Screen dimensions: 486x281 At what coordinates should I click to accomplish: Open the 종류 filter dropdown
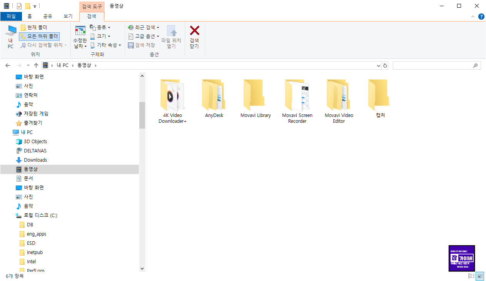100,27
